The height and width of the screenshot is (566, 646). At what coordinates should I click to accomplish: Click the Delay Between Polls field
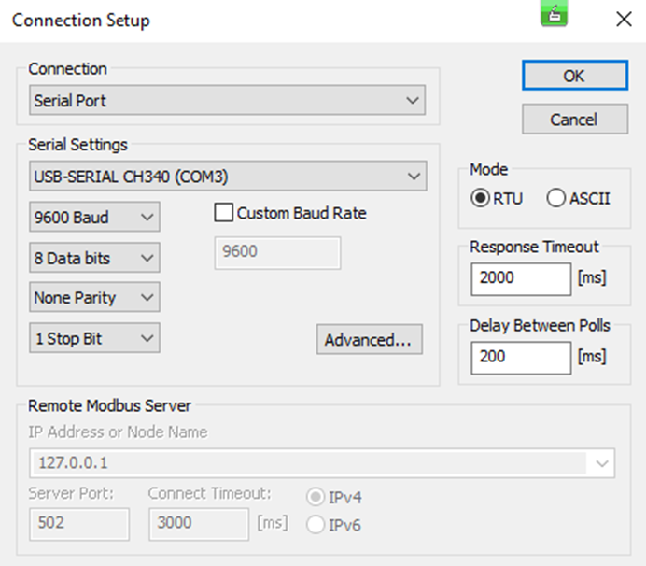(x=520, y=357)
